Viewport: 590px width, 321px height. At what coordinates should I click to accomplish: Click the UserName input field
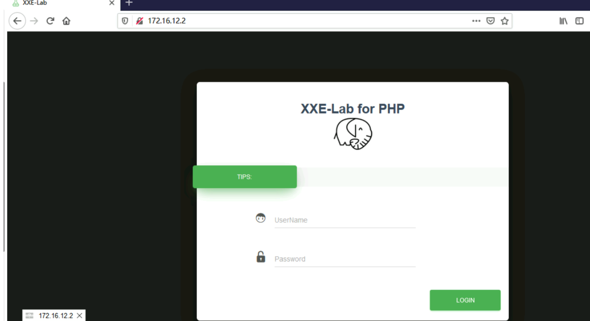[345, 220]
